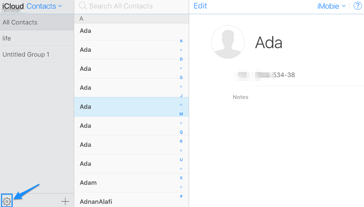Viewport: 364px width, 207px height.
Task: Click the help question mark icon
Action: pos(357,6)
